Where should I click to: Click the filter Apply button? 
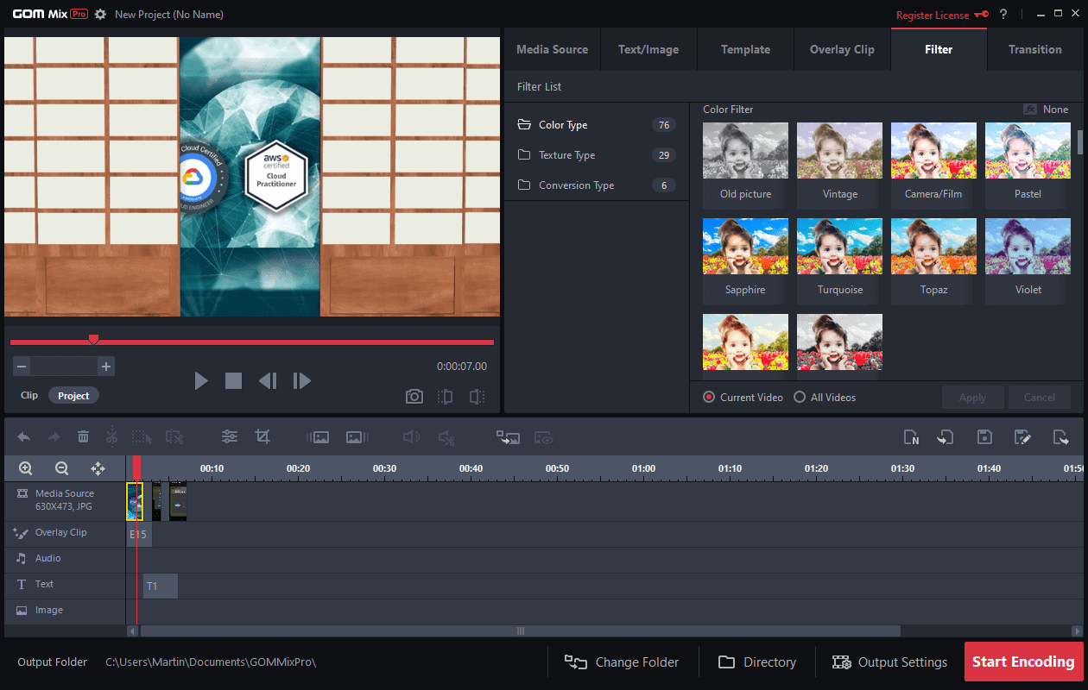(972, 398)
